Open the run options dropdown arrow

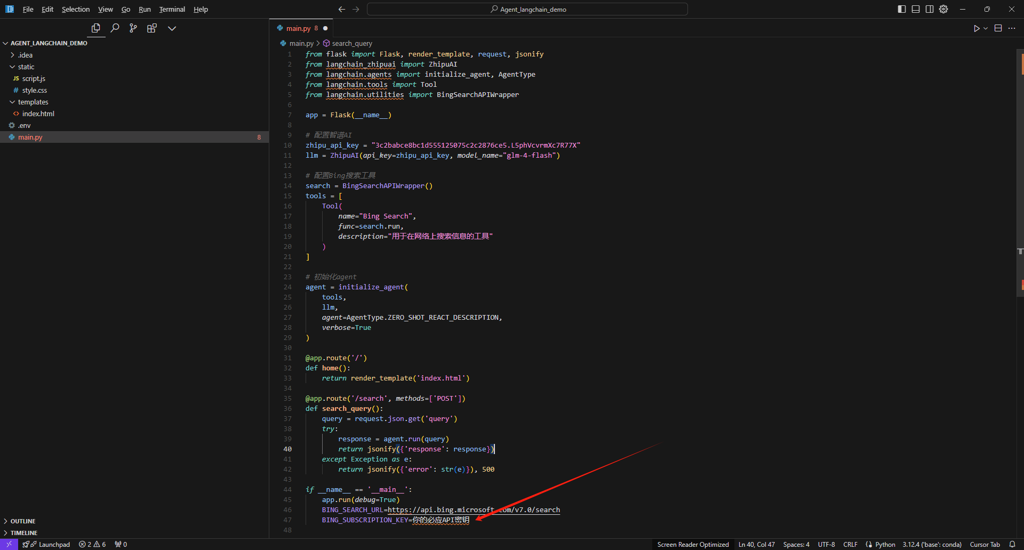986,28
